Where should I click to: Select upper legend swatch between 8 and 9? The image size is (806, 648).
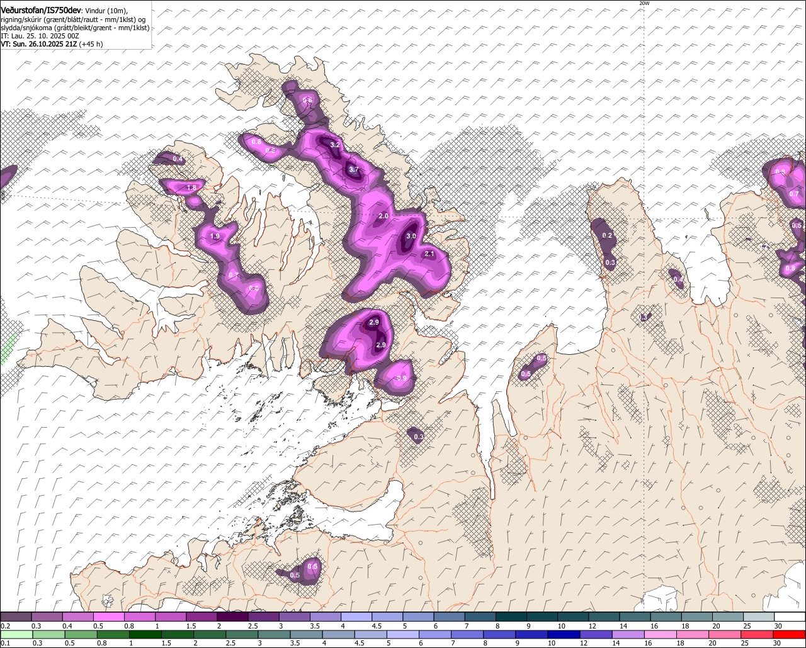pyautogui.click(x=511, y=617)
